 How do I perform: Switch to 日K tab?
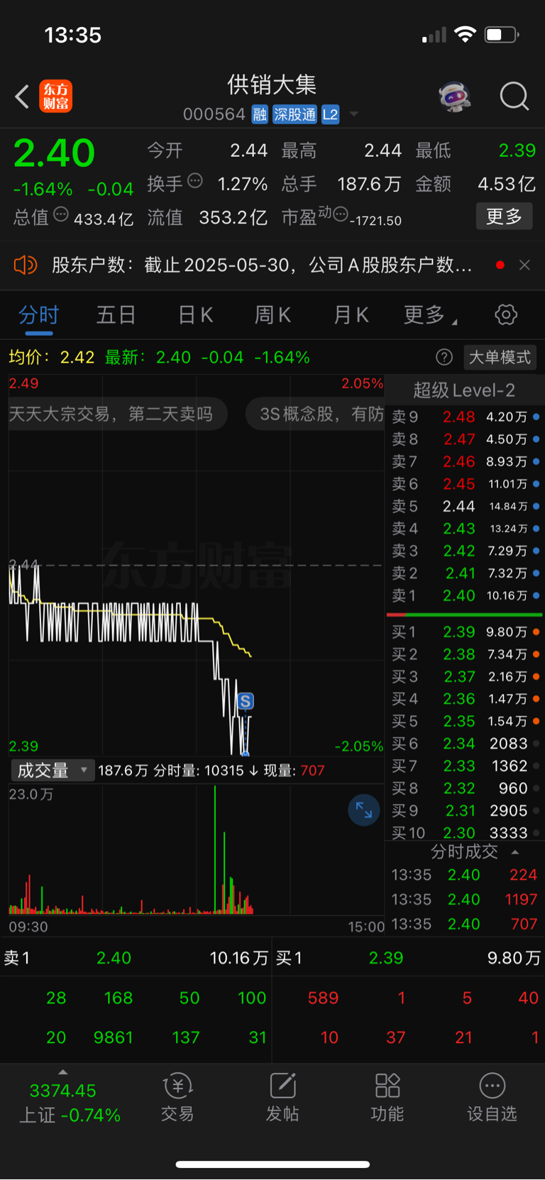tap(195, 314)
